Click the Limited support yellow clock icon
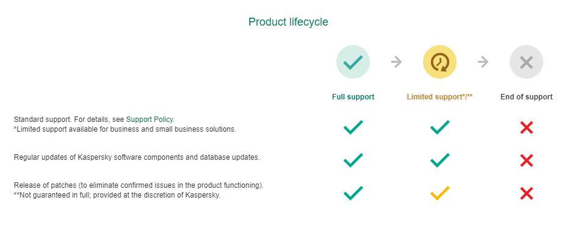The width and height of the screenshot is (564, 236). [x=439, y=62]
